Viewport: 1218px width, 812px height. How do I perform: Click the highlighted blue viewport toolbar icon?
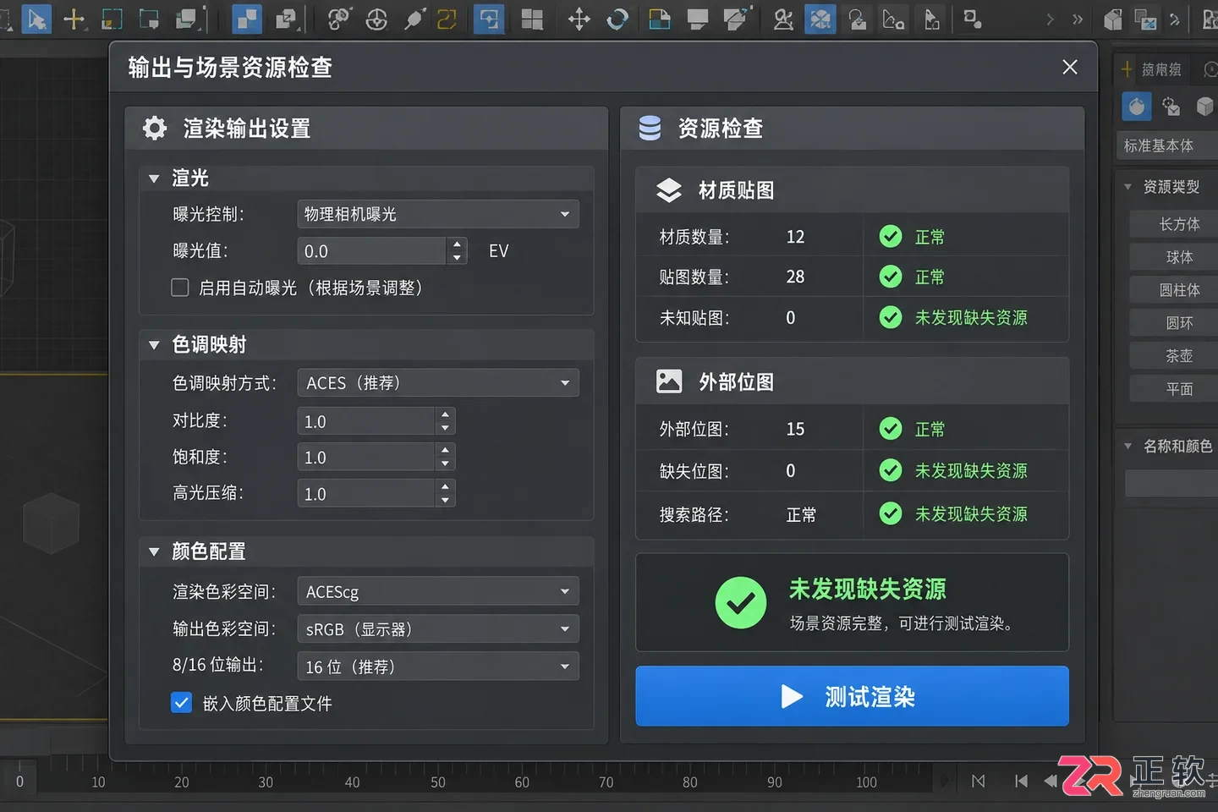489,19
